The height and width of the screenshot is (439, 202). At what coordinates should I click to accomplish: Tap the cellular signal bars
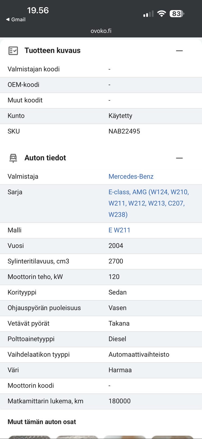pyautogui.click(x=148, y=14)
